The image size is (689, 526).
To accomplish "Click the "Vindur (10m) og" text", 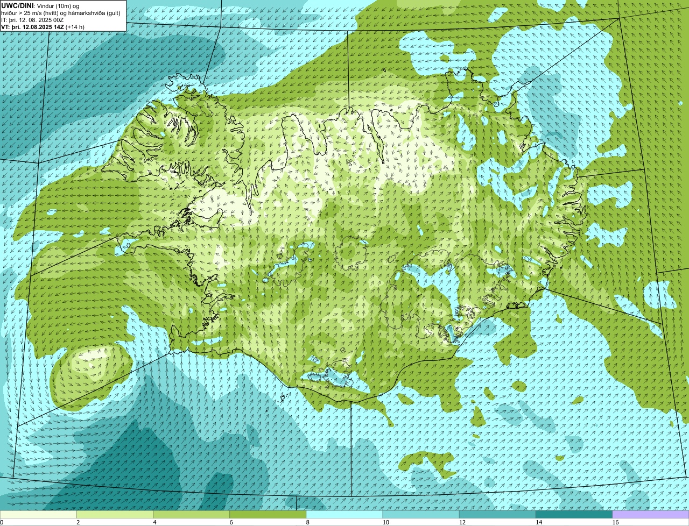I will click(x=58, y=6).
